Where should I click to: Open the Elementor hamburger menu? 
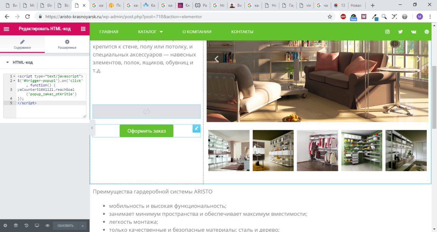tap(6, 29)
